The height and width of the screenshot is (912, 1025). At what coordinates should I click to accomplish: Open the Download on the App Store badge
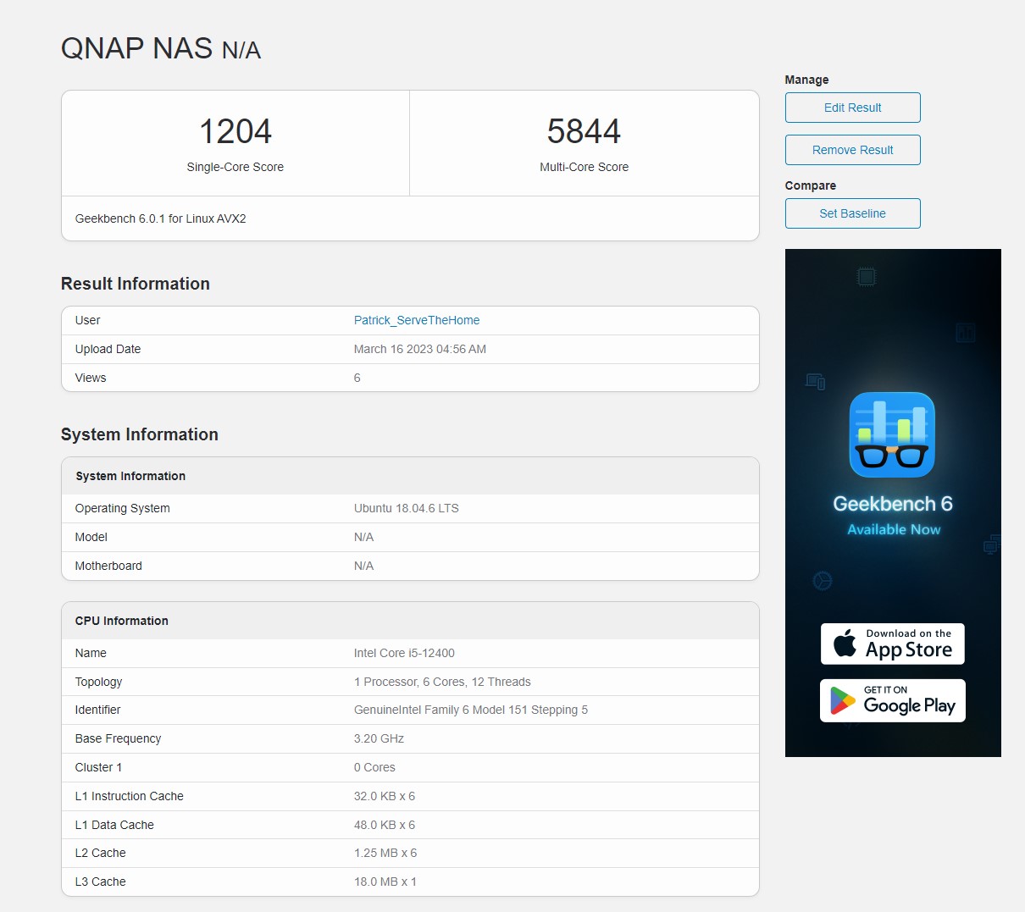pos(892,644)
